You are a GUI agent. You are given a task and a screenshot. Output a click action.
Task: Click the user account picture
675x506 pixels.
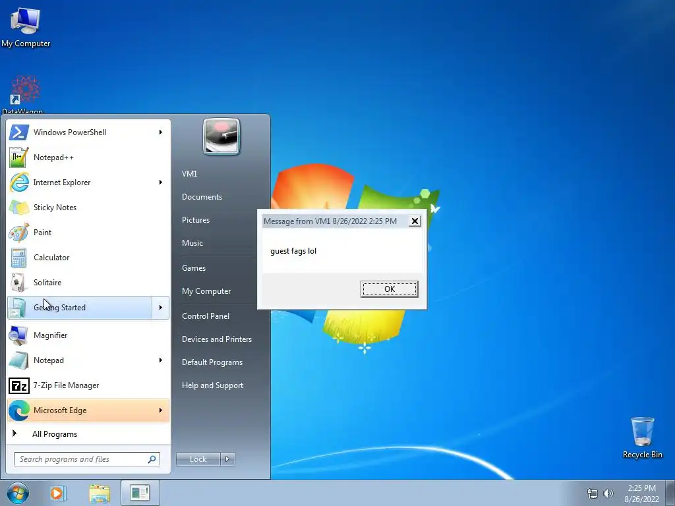coord(221,136)
